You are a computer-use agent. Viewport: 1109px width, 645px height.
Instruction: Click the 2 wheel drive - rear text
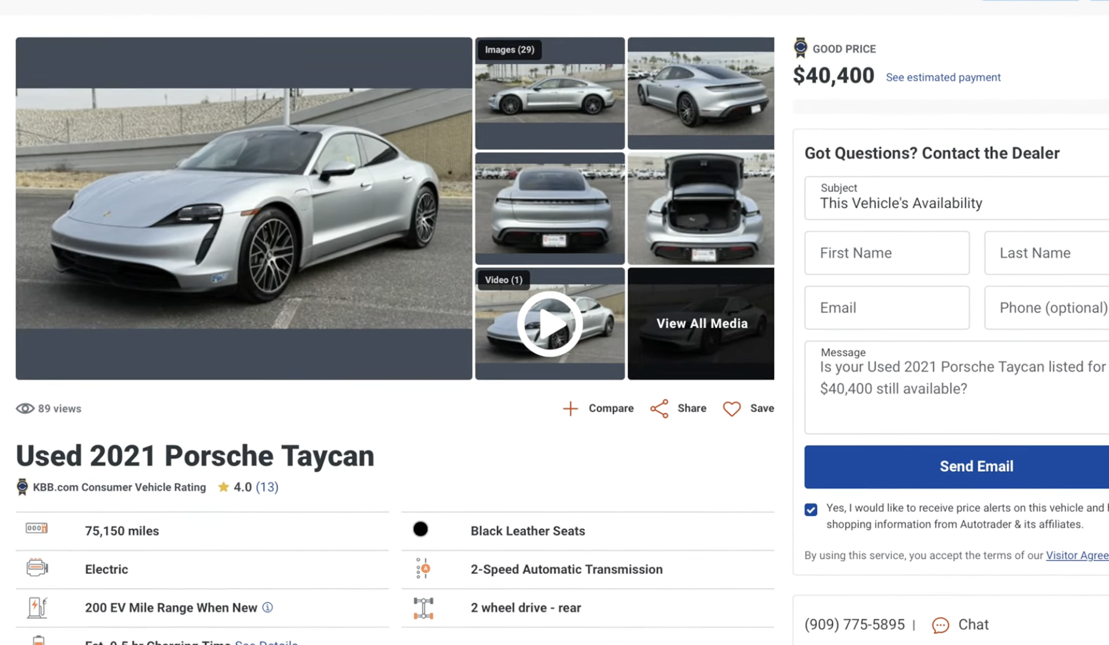click(525, 607)
